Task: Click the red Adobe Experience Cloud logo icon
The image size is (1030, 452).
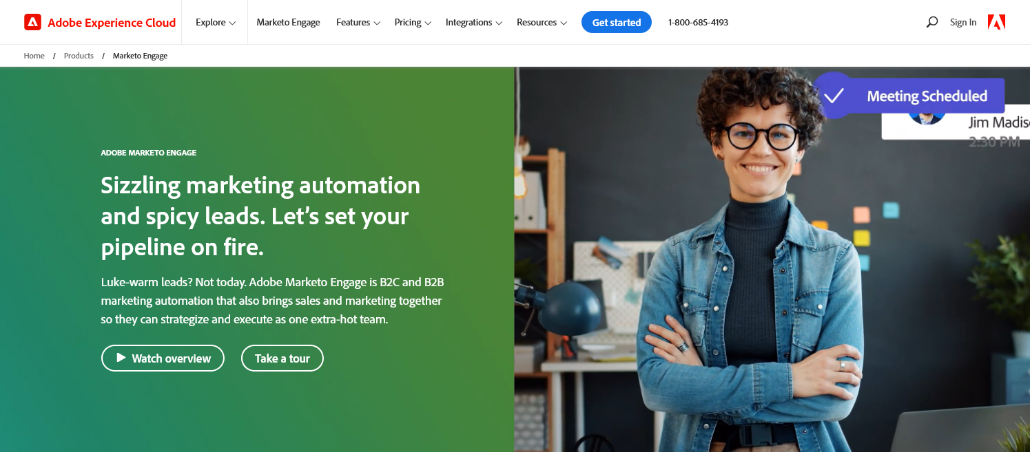Action: click(x=32, y=23)
